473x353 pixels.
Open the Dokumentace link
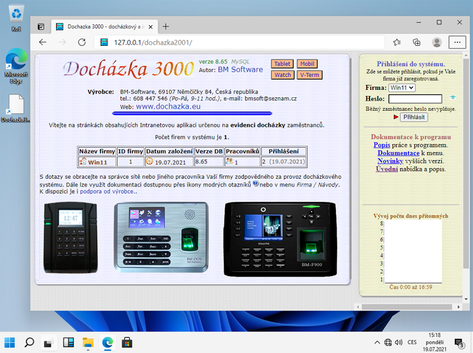[399, 153]
